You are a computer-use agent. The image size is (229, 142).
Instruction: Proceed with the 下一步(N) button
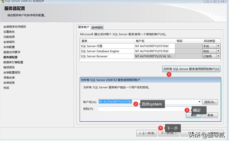169,133
